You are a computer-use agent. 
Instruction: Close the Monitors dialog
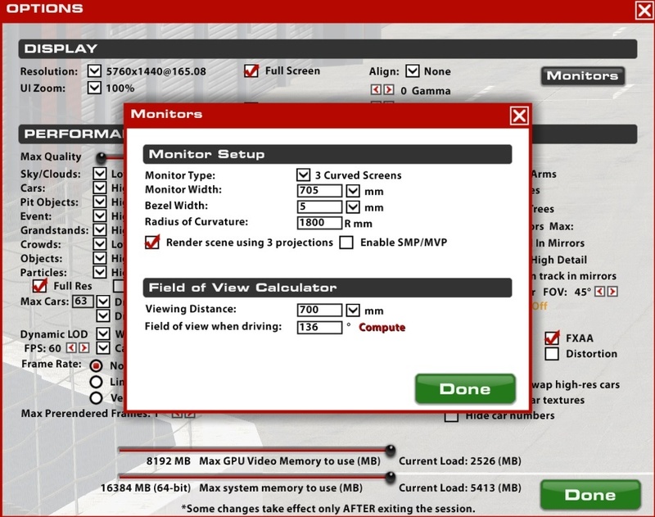[x=519, y=116]
